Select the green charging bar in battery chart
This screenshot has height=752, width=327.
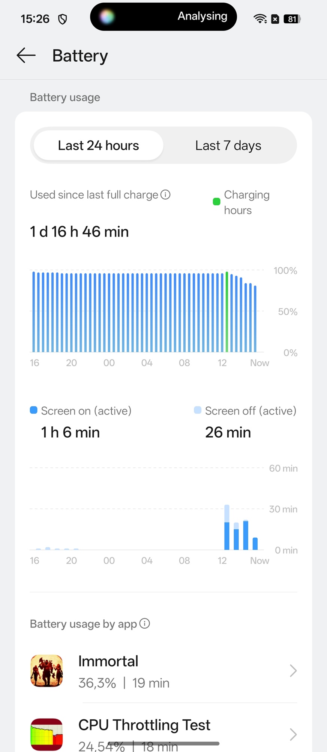click(227, 312)
